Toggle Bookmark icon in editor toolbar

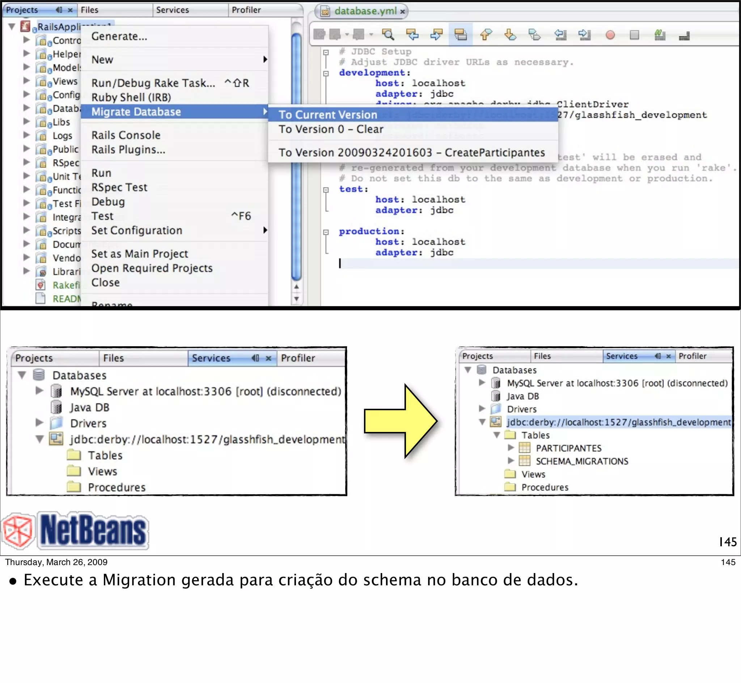click(534, 35)
